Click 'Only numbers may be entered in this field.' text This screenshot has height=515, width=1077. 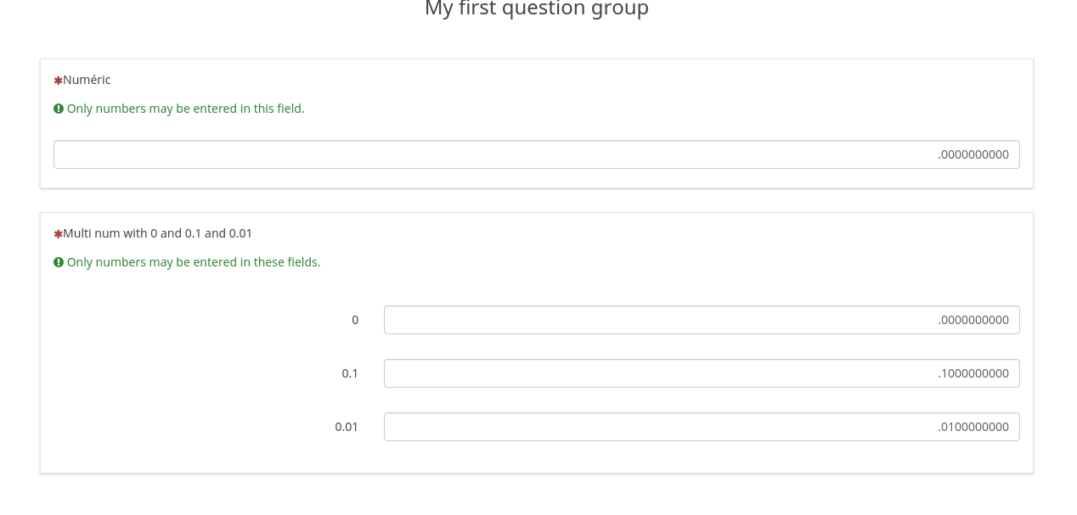(185, 109)
